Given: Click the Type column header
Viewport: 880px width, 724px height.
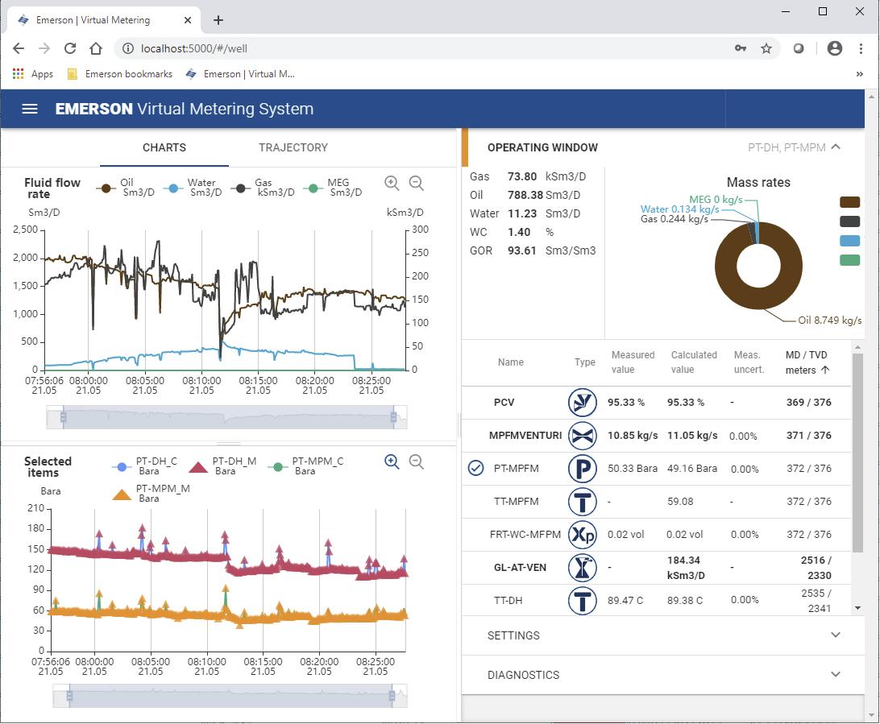Looking at the screenshot, I should tap(584, 362).
